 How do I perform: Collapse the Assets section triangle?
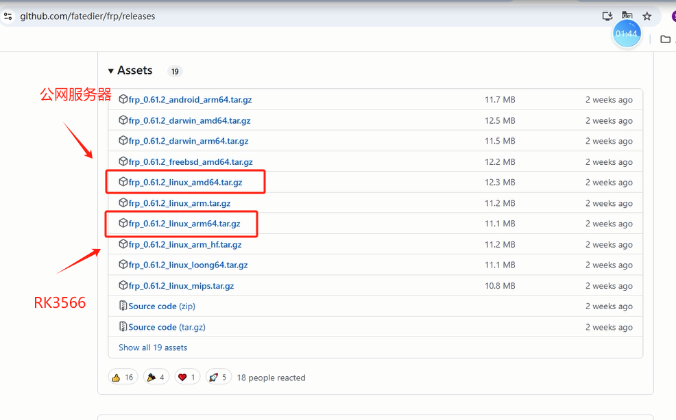pyautogui.click(x=111, y=70)
